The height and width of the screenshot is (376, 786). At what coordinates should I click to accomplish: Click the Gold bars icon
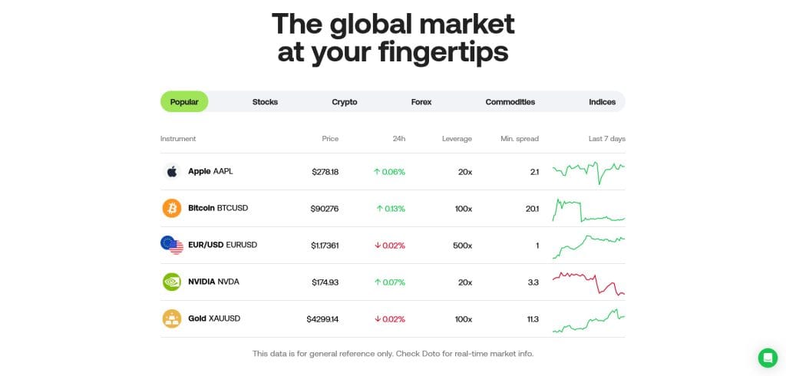tap(172, 318)
